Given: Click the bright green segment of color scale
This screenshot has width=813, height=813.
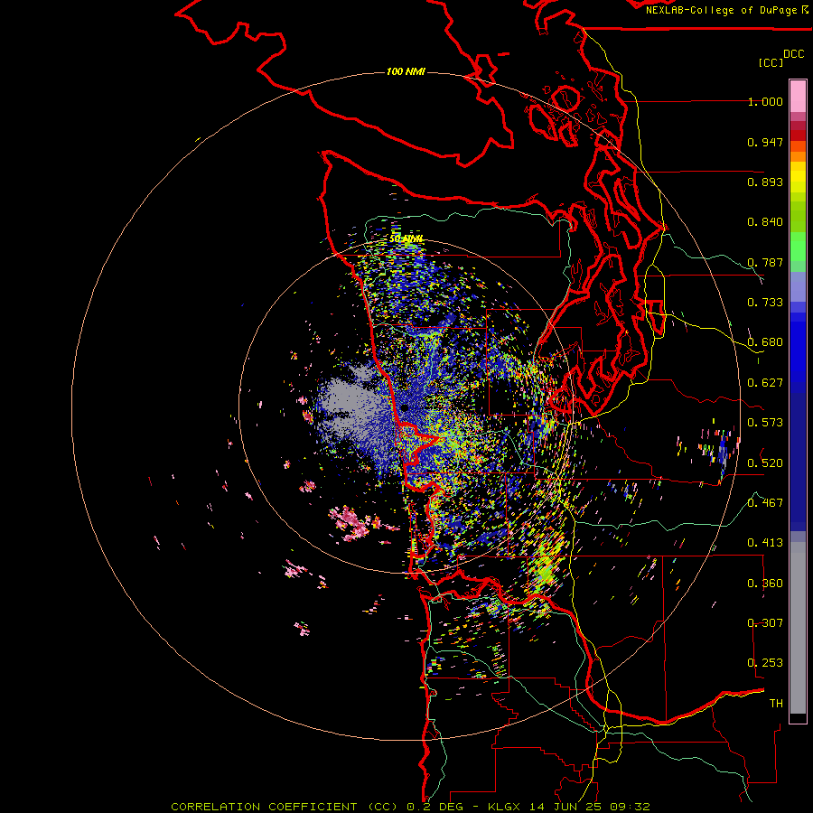Looking at the screenshot, I should pos(798,247).
